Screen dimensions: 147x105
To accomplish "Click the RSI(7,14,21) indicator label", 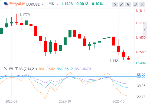I will (28, 69).
